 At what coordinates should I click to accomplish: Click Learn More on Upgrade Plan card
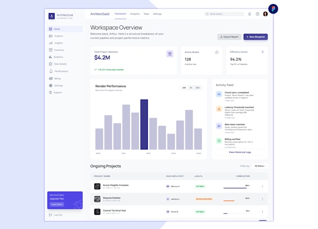57,205
